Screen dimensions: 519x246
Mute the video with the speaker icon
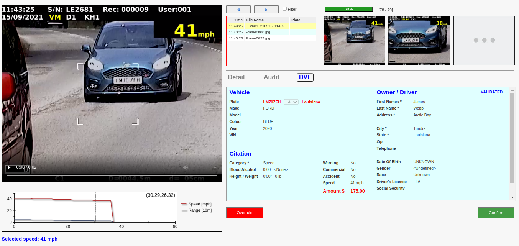coord(186,167)
